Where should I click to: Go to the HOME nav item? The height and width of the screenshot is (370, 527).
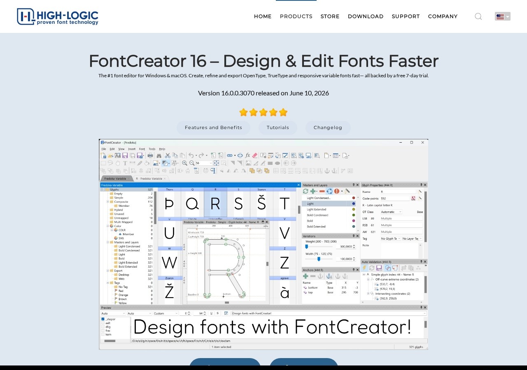[x=263, y=16]
